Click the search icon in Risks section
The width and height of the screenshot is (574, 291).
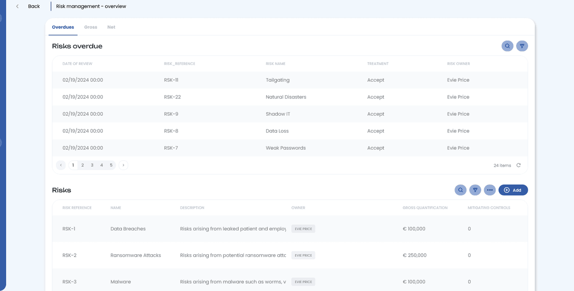coord(460,190)
